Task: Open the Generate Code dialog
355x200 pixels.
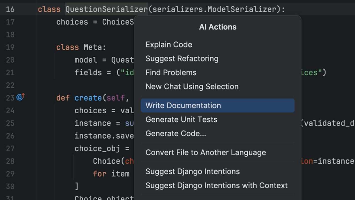Action: [176, 133]
